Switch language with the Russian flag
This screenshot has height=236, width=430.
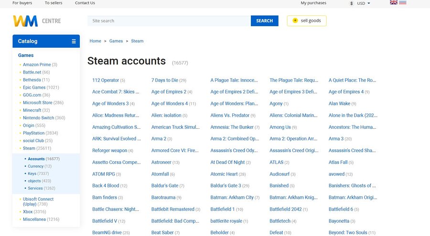click(402, 3)
